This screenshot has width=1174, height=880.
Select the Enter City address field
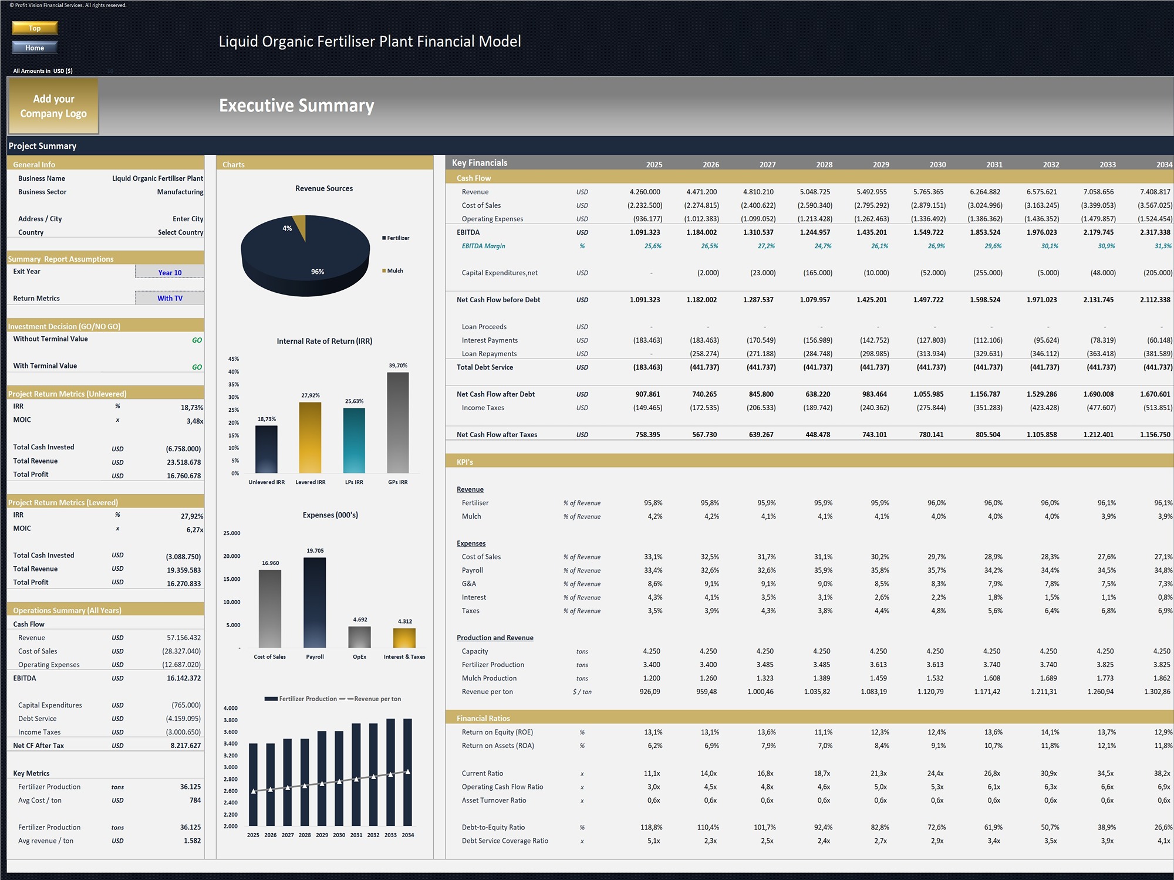point(187,219)
